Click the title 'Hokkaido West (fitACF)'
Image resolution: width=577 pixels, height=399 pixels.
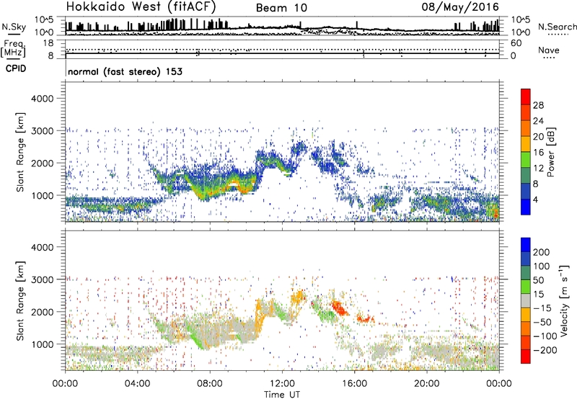coord(141,6)
